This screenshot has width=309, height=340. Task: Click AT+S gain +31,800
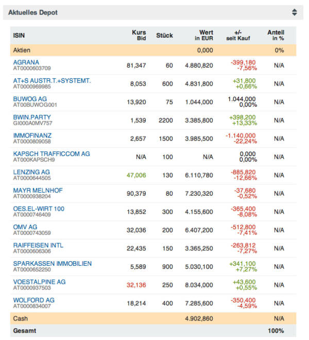[x=244, y=81]
